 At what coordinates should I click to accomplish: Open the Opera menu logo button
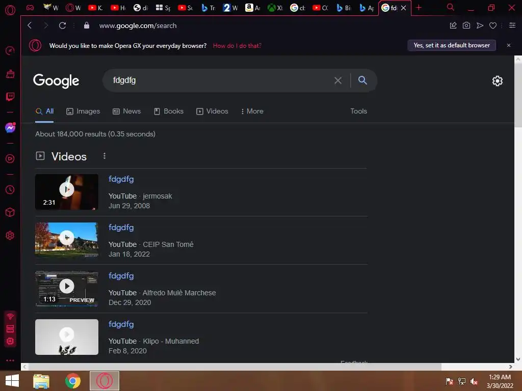click(10, 10)
